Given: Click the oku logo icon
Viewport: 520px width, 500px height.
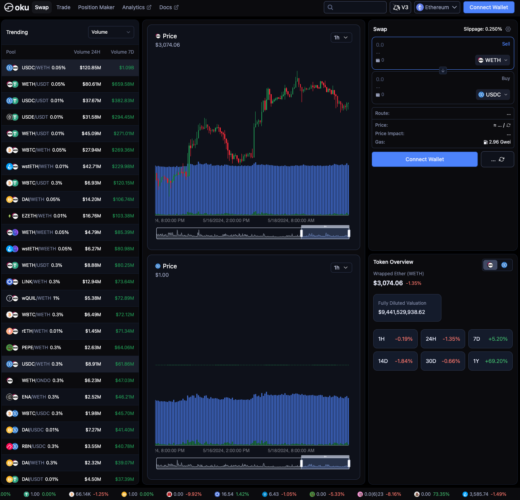Looking at the screenshot, I should pyautogui.click(x=9, y=7).
